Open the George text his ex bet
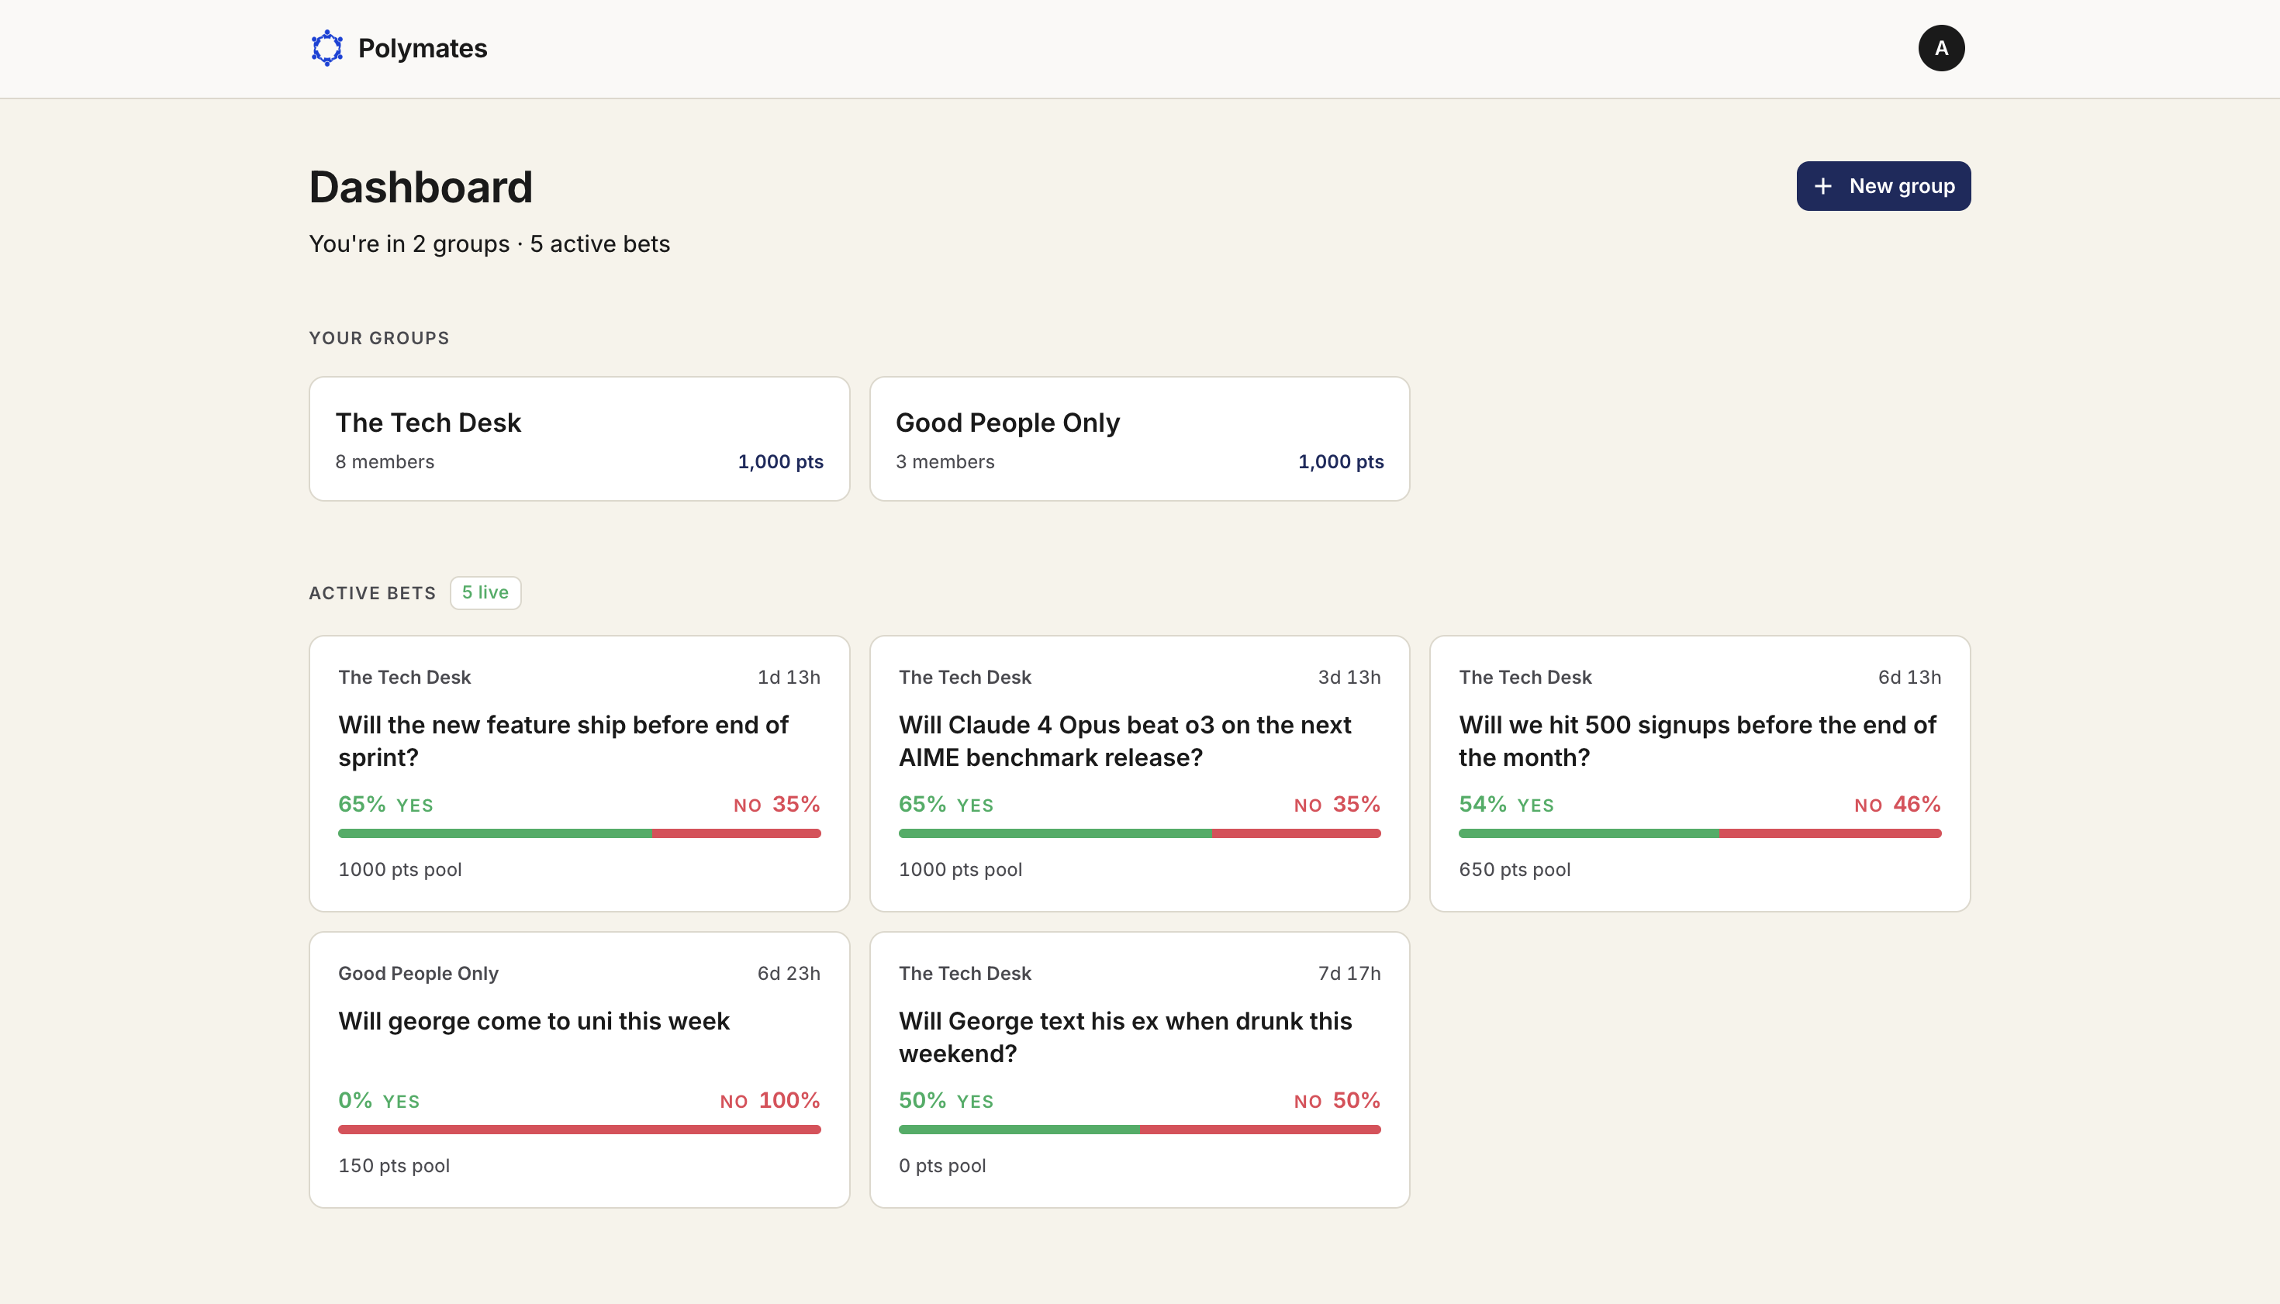The width and height of the screenshot is (2280, 1304). coord(1138,1069)
